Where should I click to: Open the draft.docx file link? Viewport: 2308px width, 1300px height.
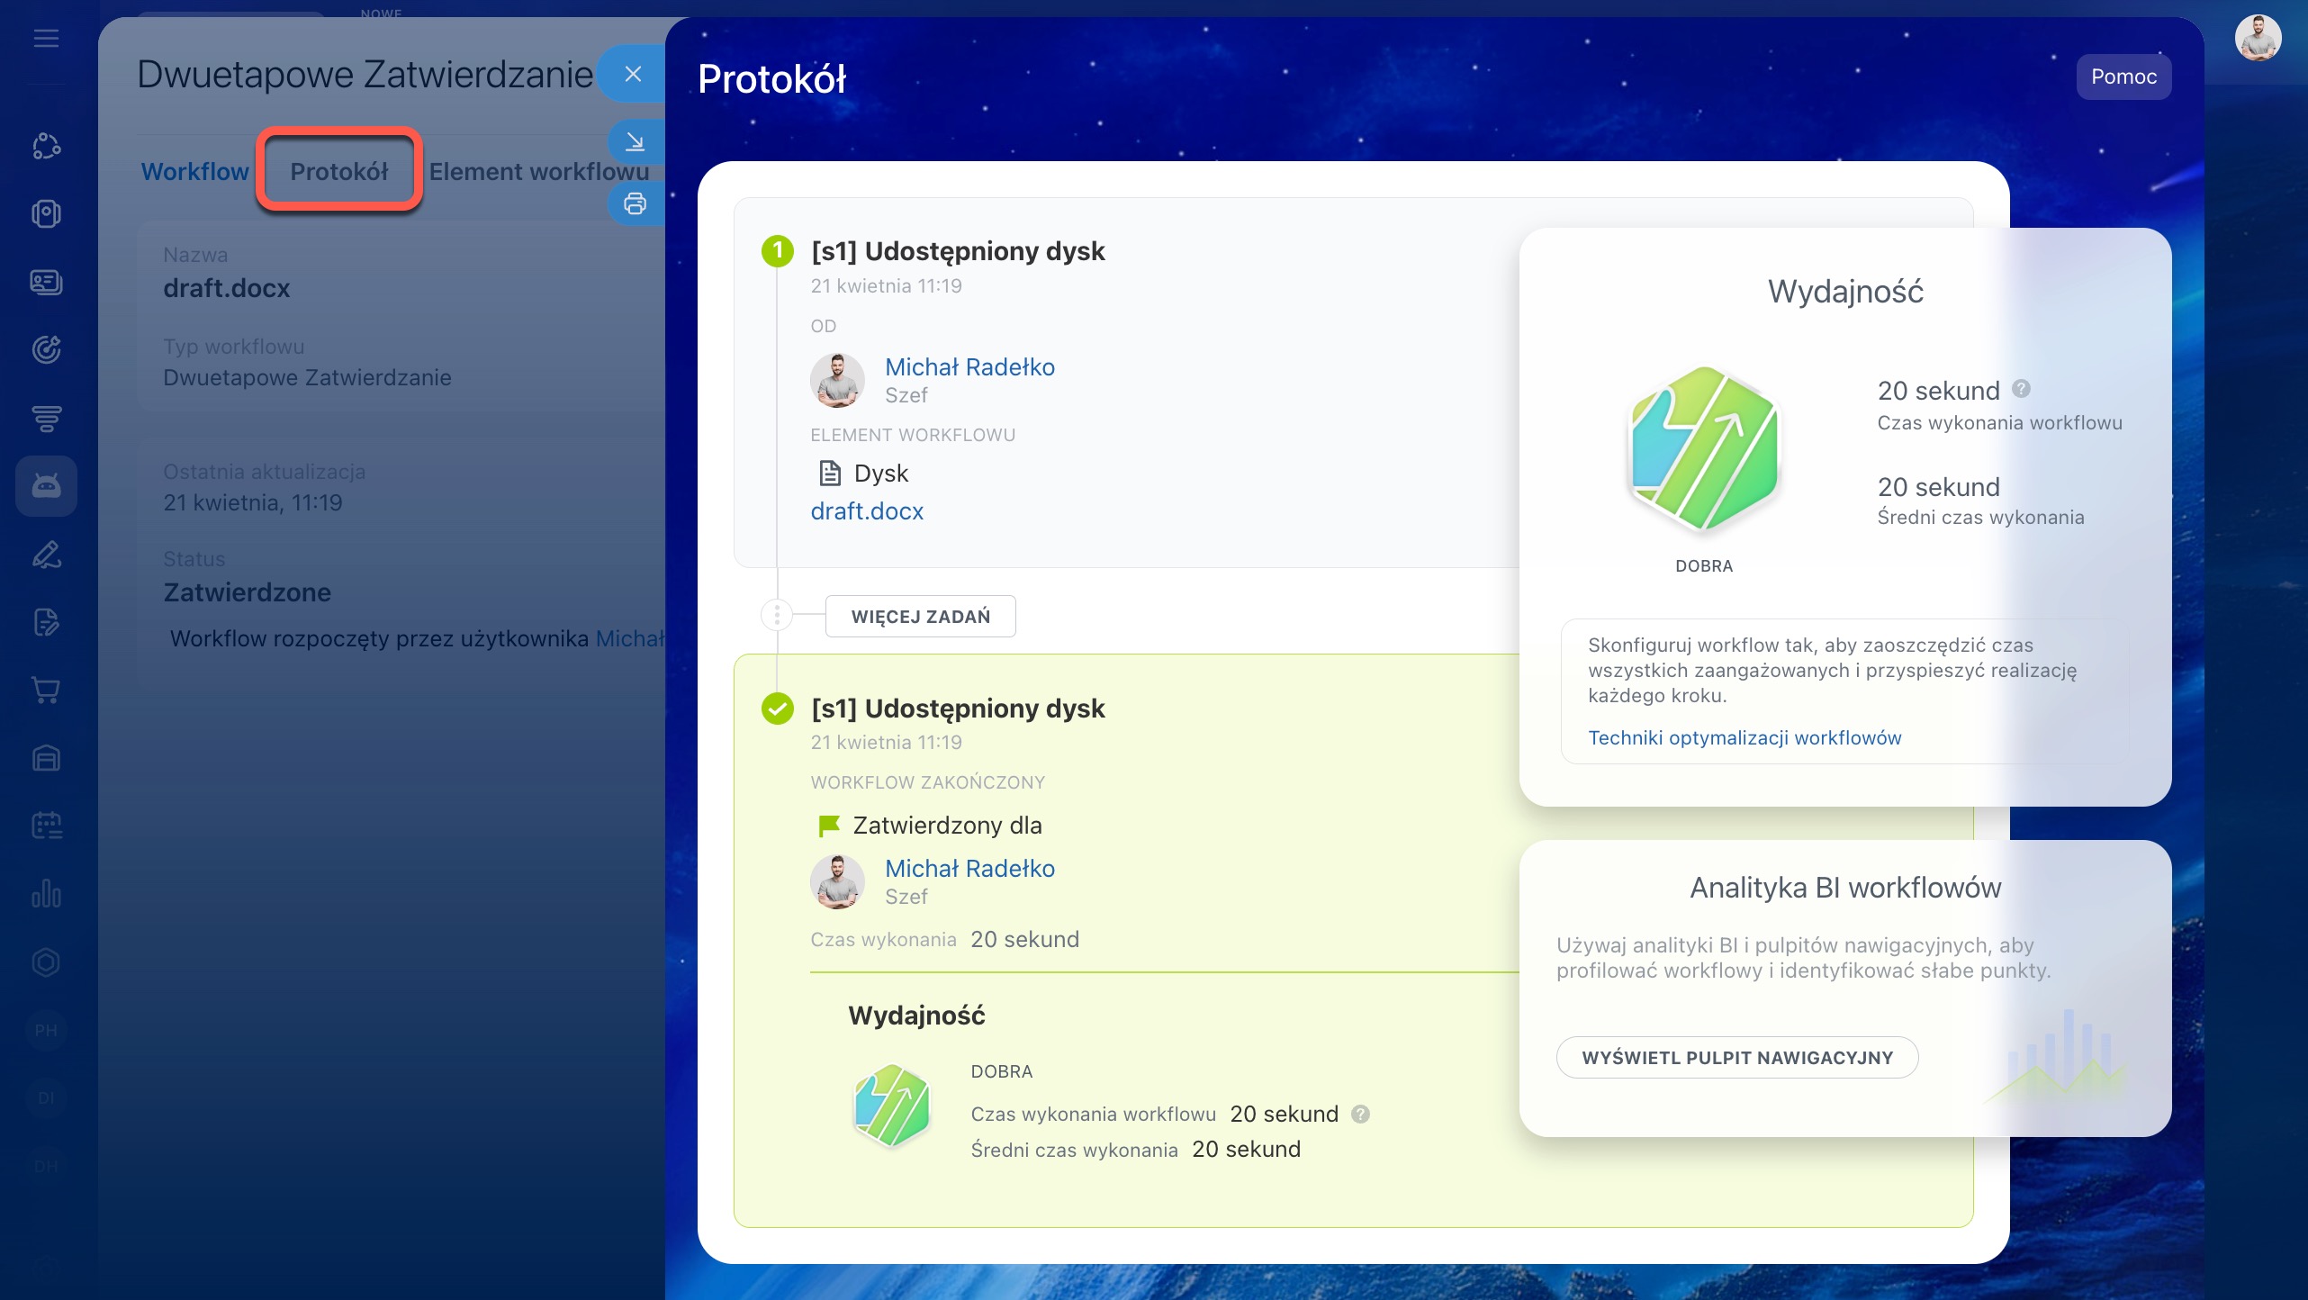[x=867, y=511]
